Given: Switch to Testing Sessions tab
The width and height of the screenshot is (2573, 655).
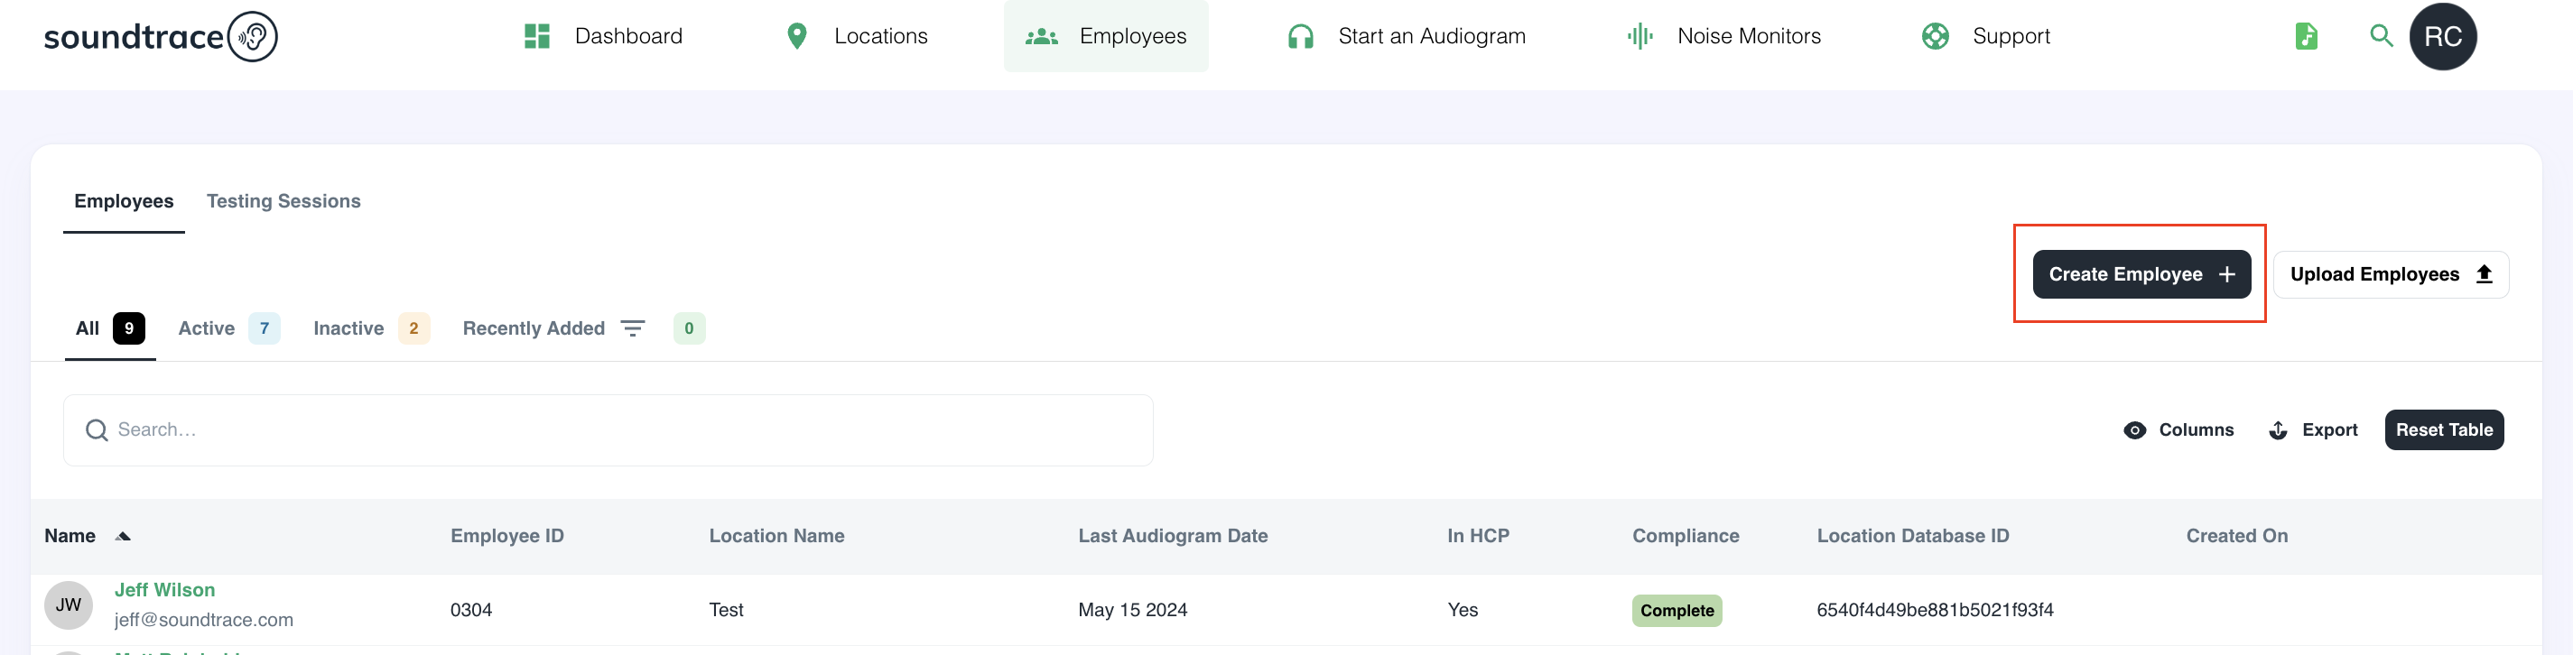Looking at the screenshot, I should pos(283,202).
